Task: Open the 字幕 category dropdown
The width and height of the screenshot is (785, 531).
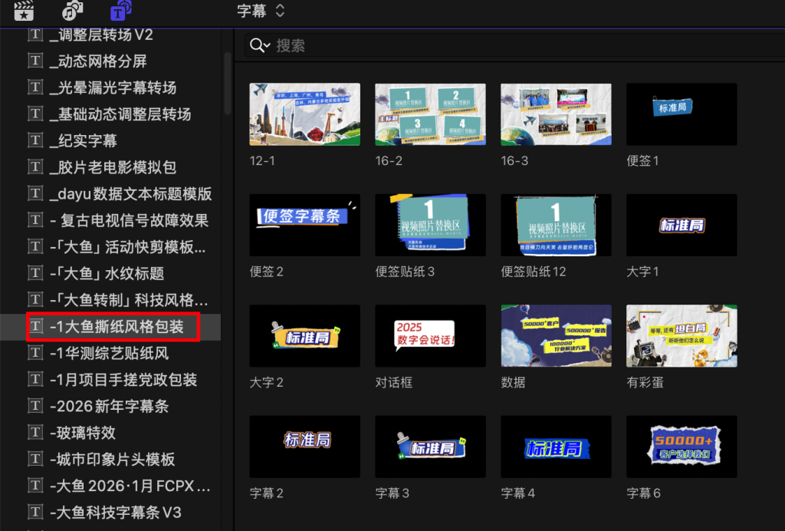Action: coord(261,11)
